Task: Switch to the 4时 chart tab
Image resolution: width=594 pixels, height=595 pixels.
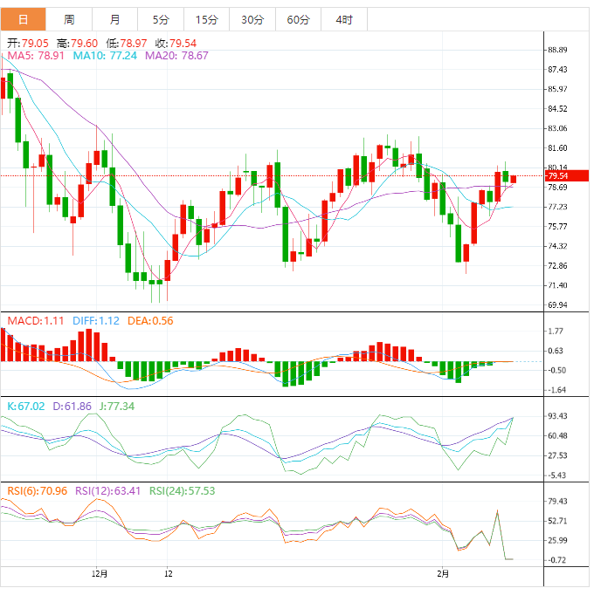Action: [x=344, y=19]
